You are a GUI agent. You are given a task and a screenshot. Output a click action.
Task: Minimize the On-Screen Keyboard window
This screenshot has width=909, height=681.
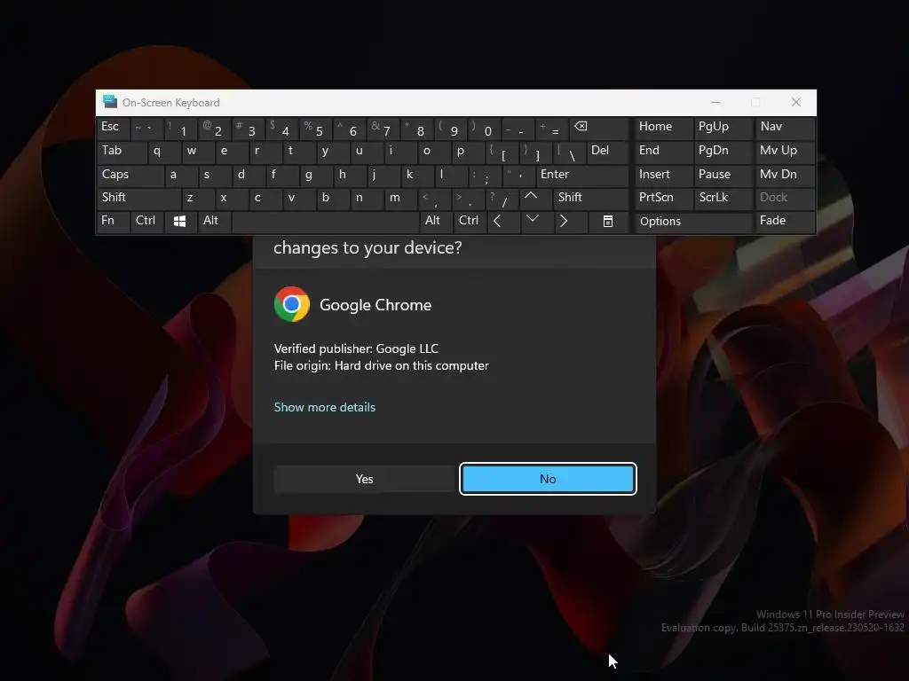715,102
